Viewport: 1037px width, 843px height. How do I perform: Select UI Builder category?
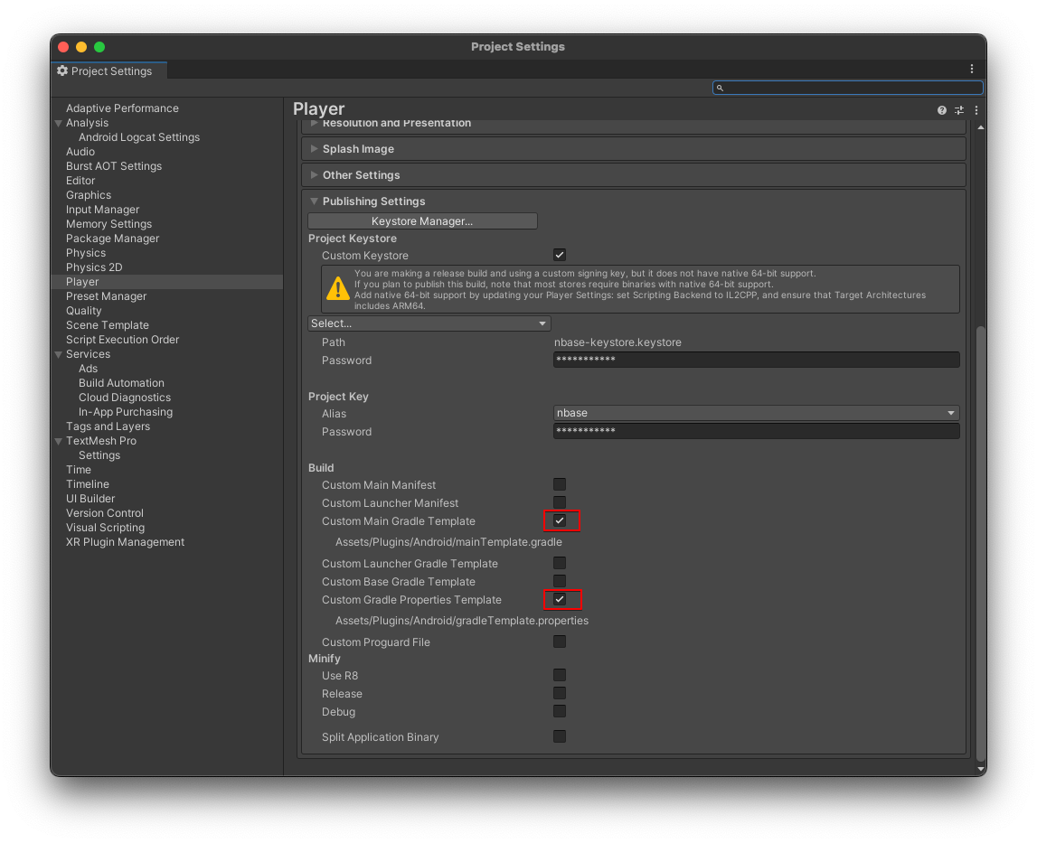[90, 499]
